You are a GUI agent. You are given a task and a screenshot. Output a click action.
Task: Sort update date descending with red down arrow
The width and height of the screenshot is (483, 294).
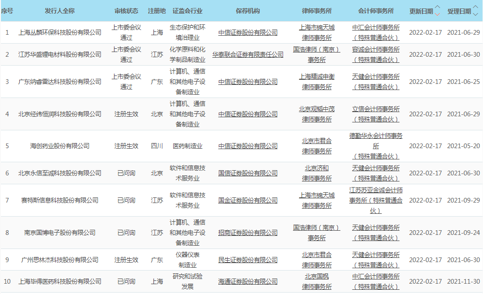point(437,14)
